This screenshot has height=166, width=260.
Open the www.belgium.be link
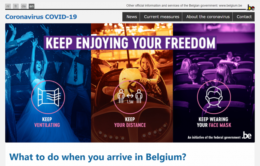[x=230, y=6]
